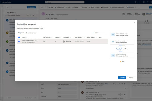
Task: Click the email icon on Mail di invito step
Action: [113, 34]
